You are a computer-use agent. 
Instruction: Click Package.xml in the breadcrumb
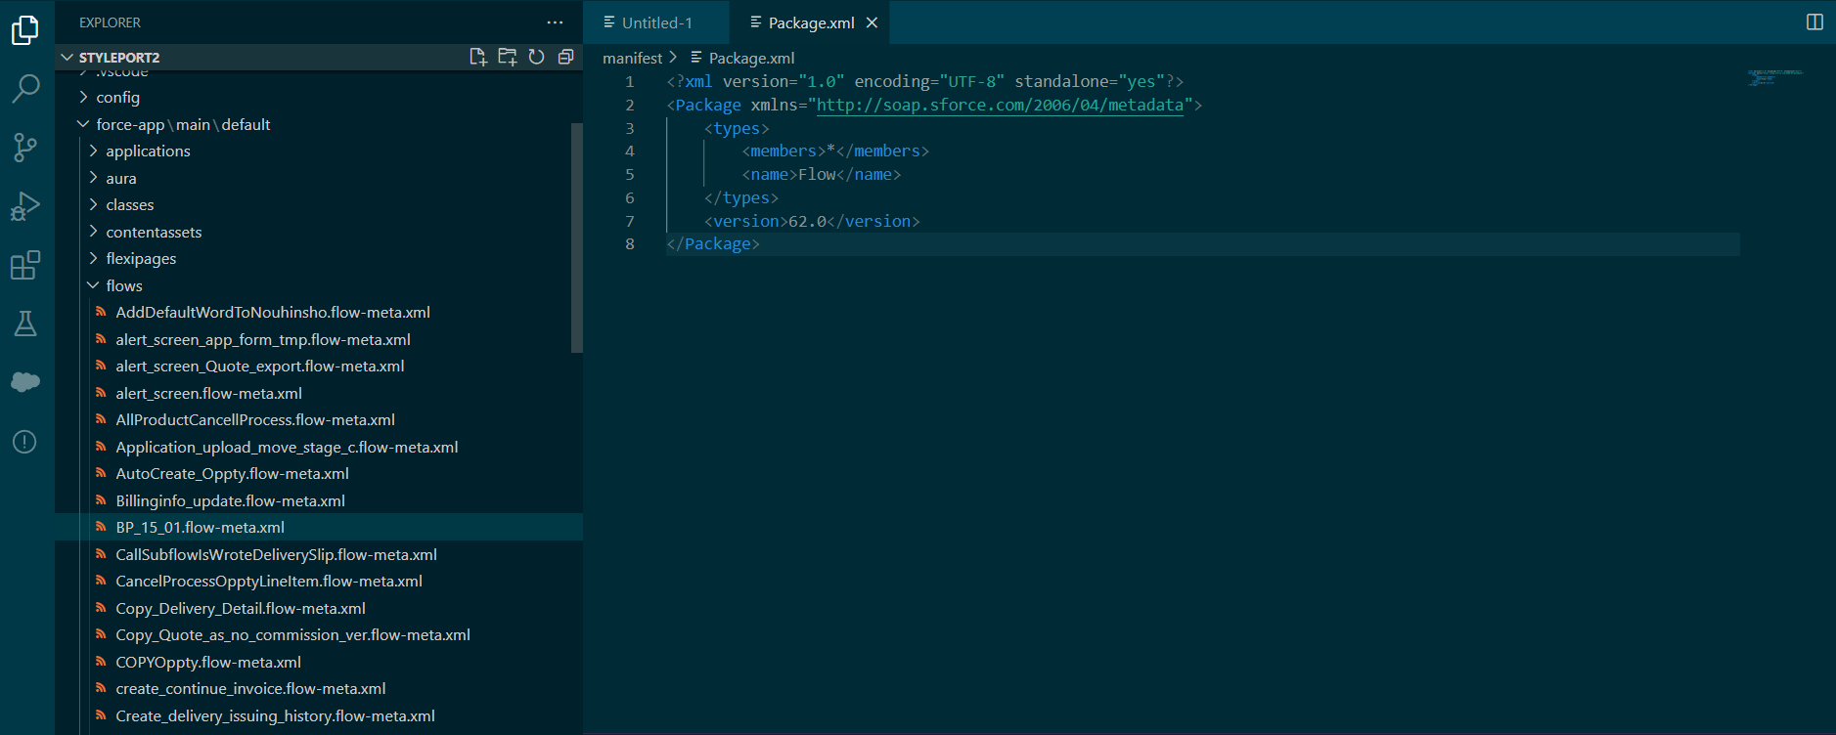click(x=751, y=58)
